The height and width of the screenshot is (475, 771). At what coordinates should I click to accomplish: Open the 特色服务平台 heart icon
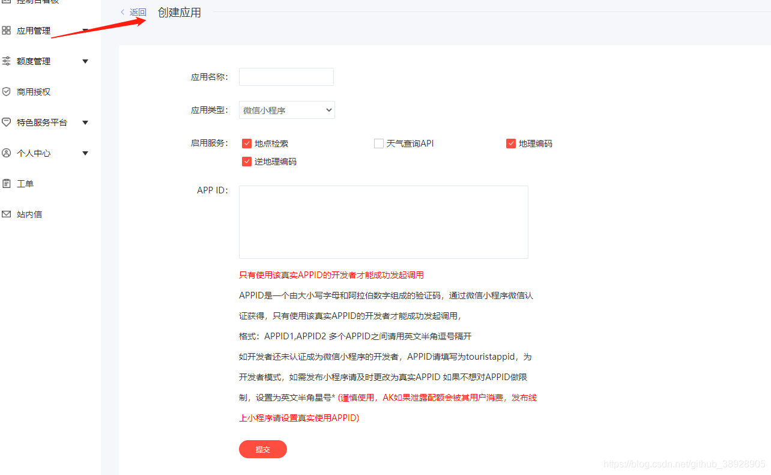(7, 122)
